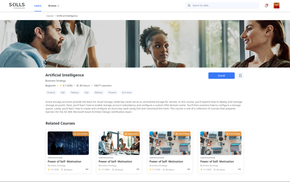Click the first related course thumbnail
Screen dimensions: 290x182
[68, 143]
